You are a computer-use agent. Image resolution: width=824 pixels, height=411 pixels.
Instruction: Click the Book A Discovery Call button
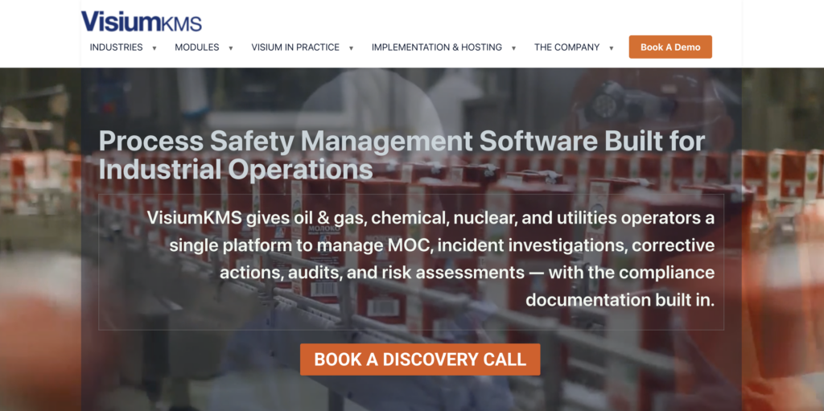[420, 360]
